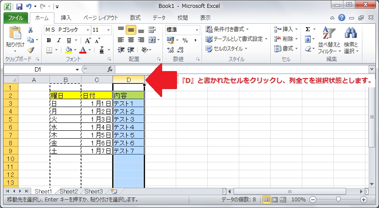Open the font size 11 dropdown
The width and height of the screenshot is (379, 208).
coord(109,30)
